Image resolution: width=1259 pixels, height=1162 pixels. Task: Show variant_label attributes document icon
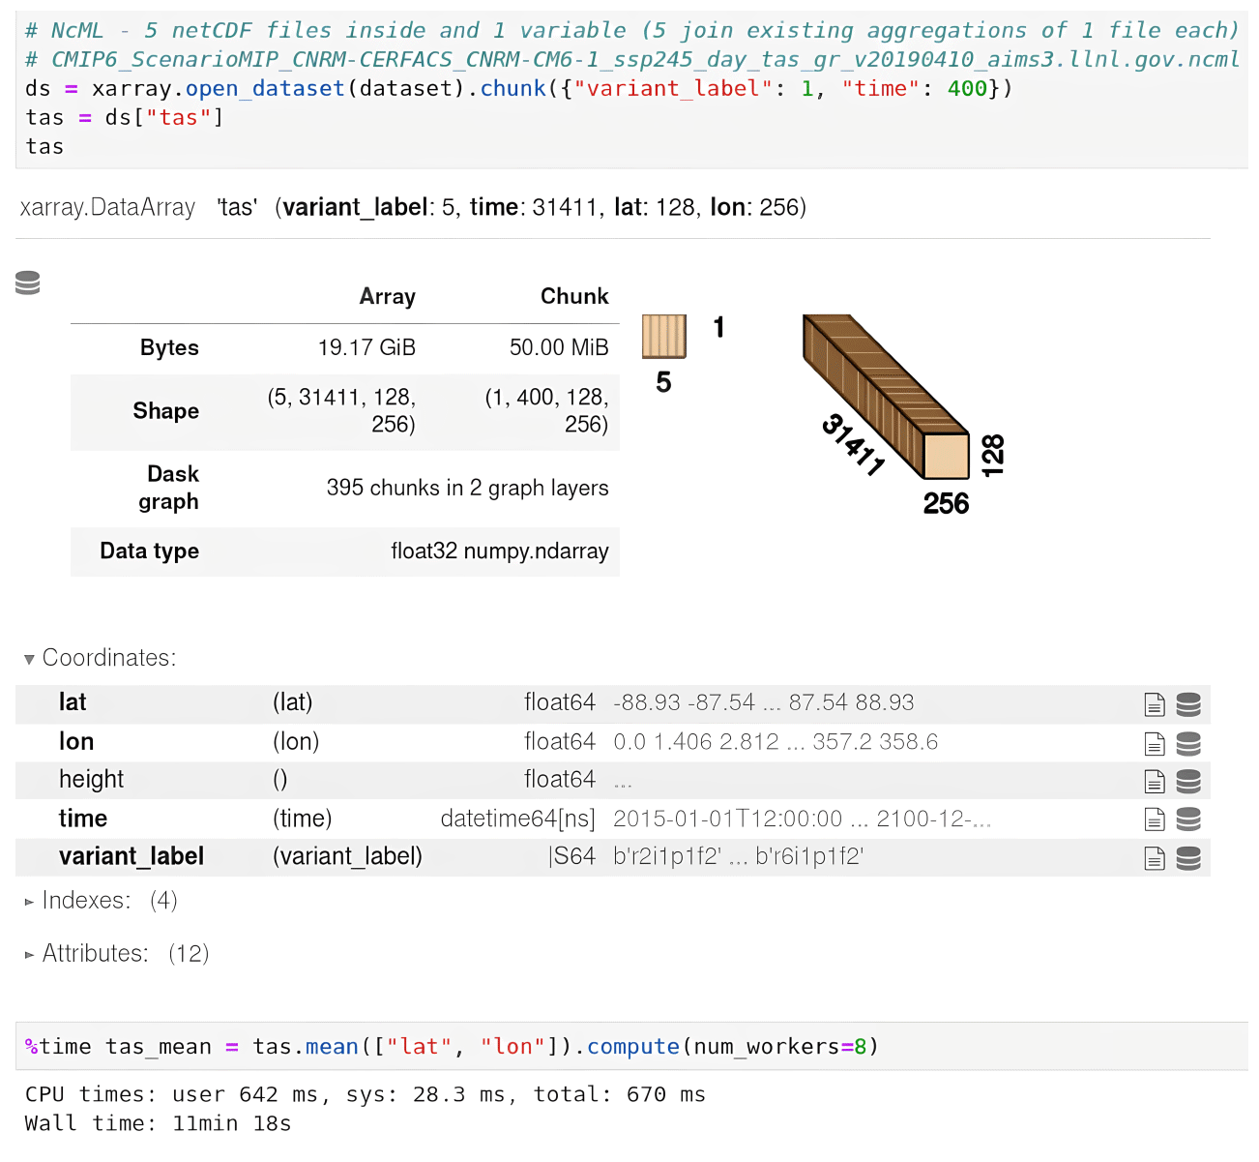[x=1154, y=858]
